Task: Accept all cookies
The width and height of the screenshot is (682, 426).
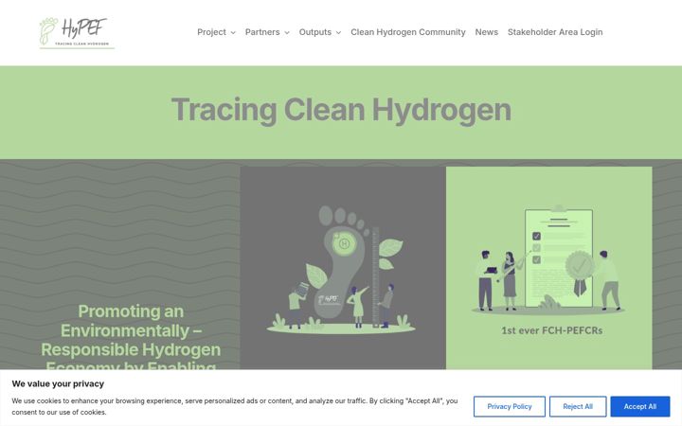Action: [639, 406]
